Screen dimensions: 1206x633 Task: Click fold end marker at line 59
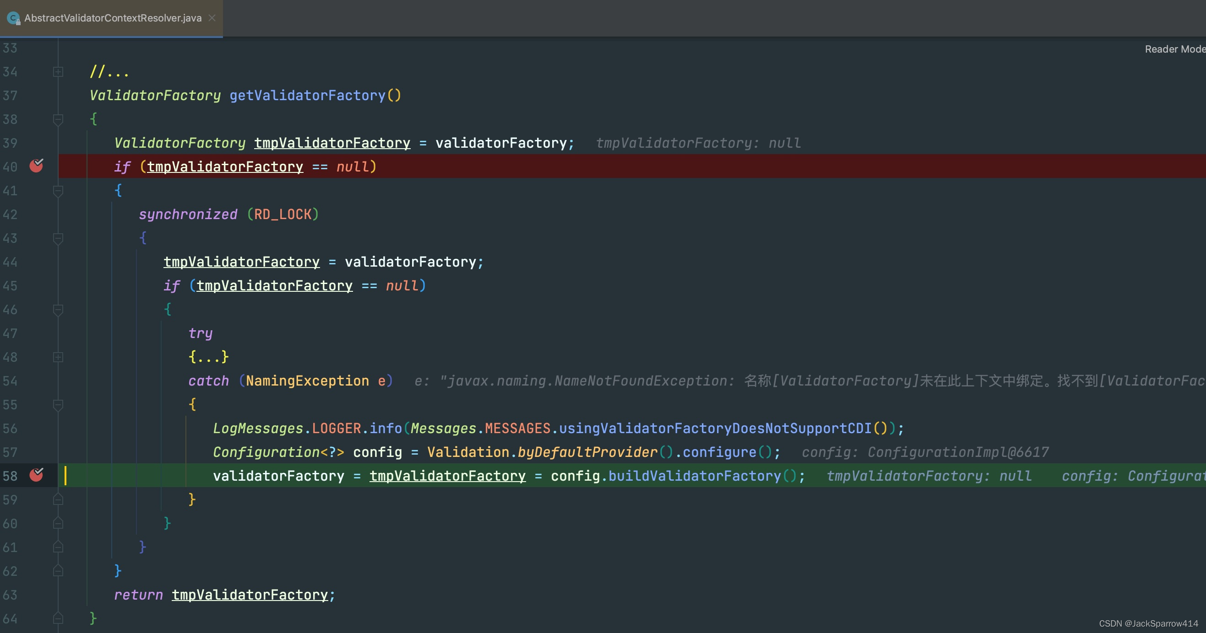click(x=58, y=499)
